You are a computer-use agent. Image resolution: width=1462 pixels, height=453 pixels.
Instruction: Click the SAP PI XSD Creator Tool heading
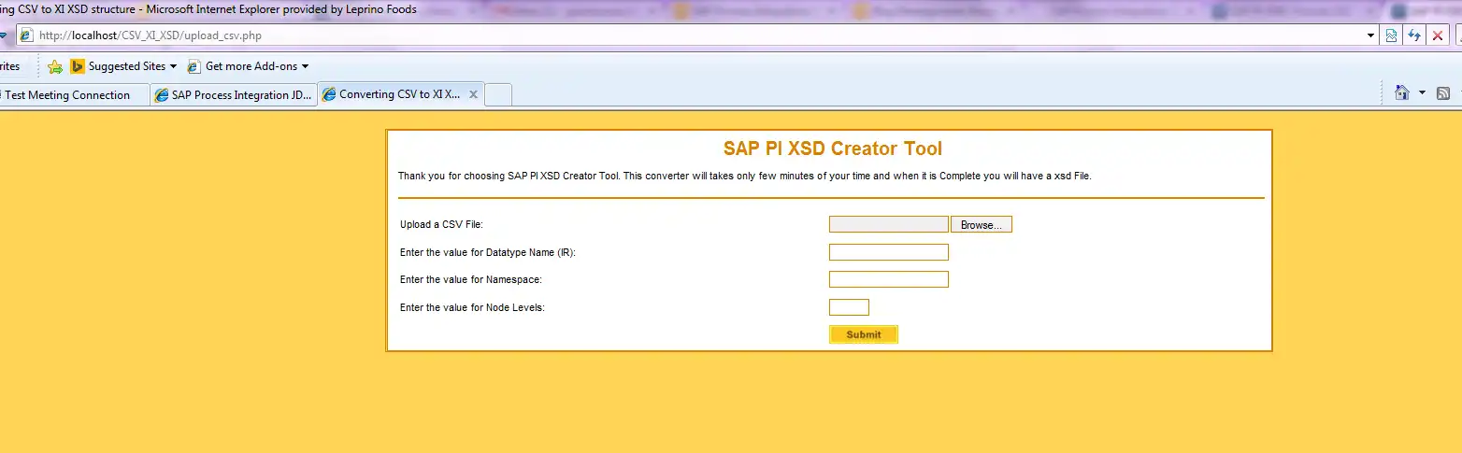[x=832, y=149]
